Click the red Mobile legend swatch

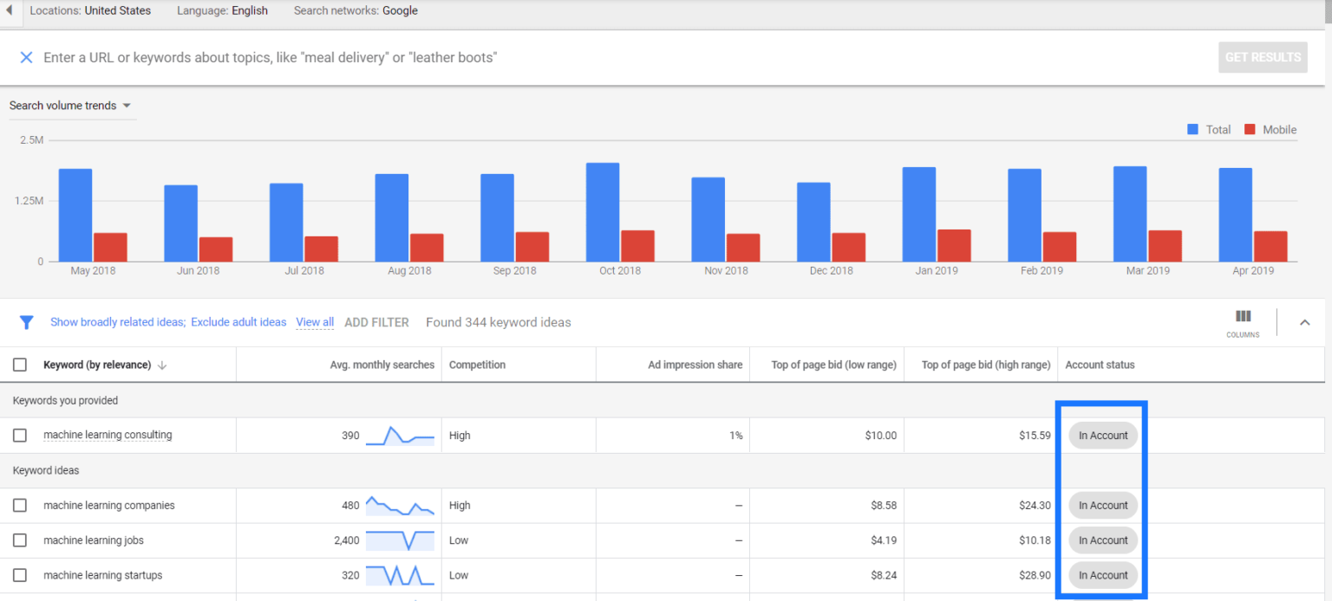pos(1249,129)
